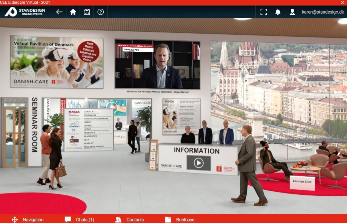Open the Virtual Pavillion of Denmark banner
Viewport: 347px width, 223px height.
[57, 62]
